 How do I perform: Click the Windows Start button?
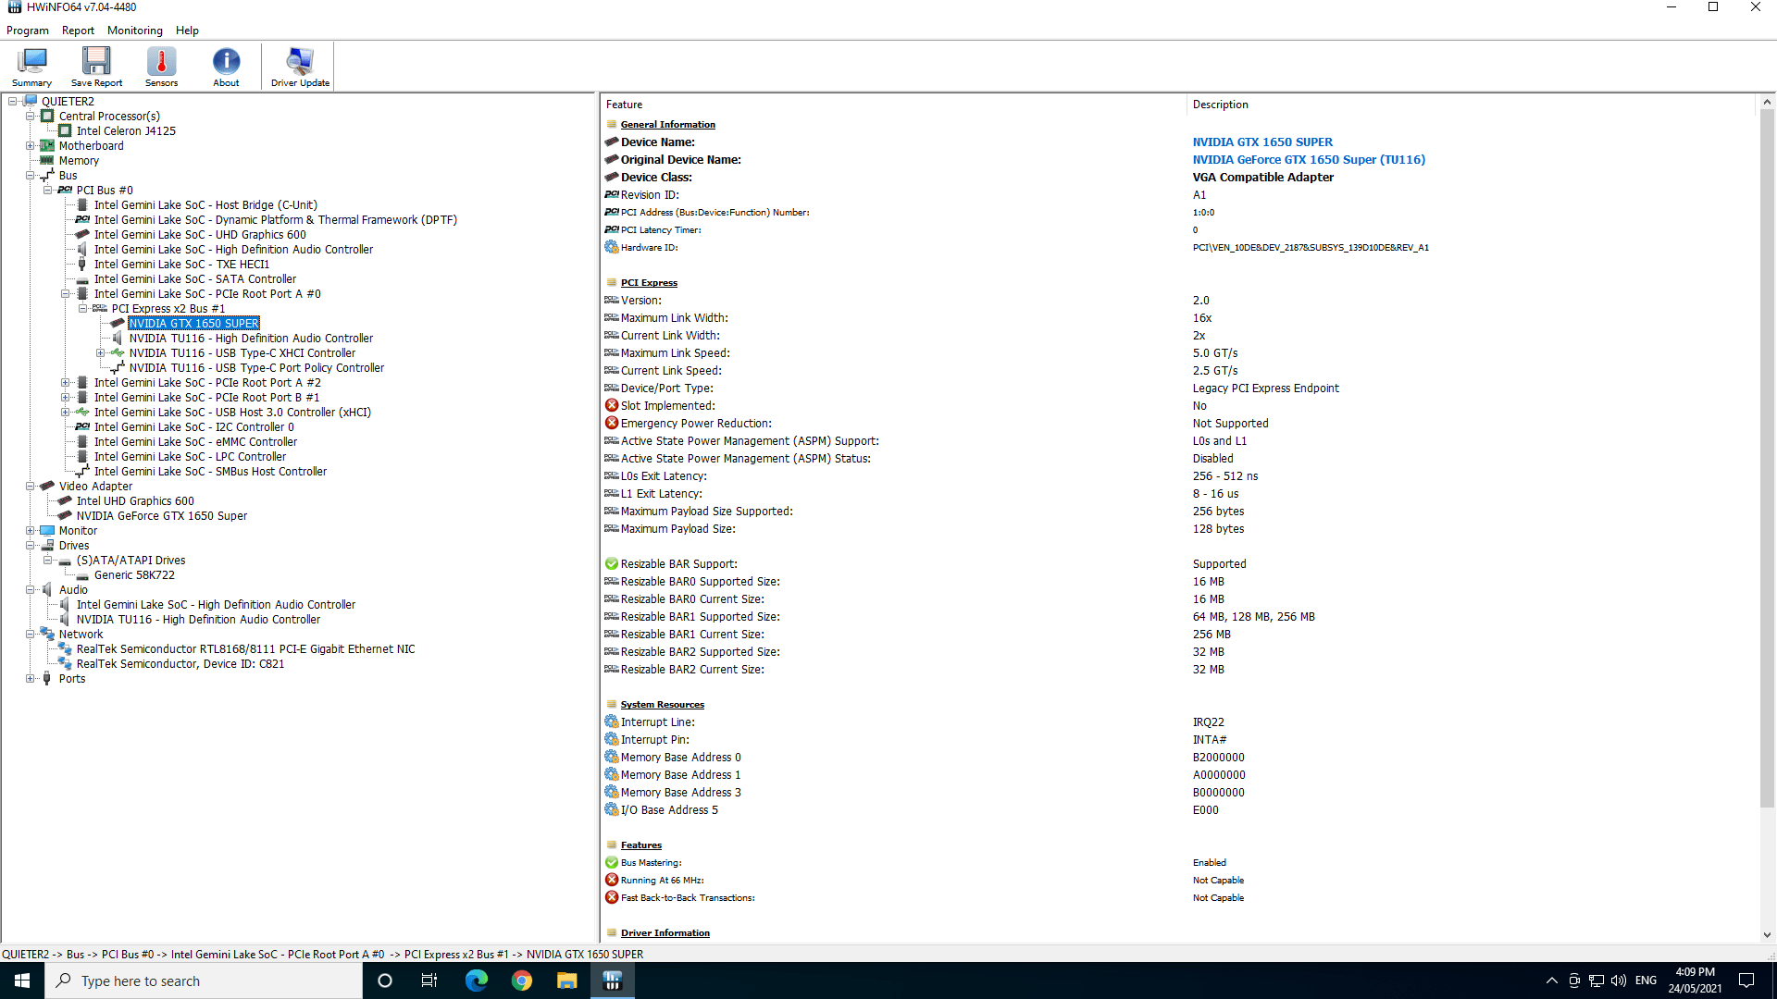22,980
